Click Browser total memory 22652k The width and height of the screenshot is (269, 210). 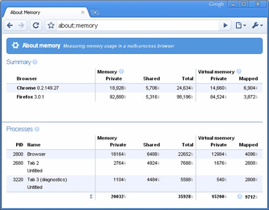[186, 154]
